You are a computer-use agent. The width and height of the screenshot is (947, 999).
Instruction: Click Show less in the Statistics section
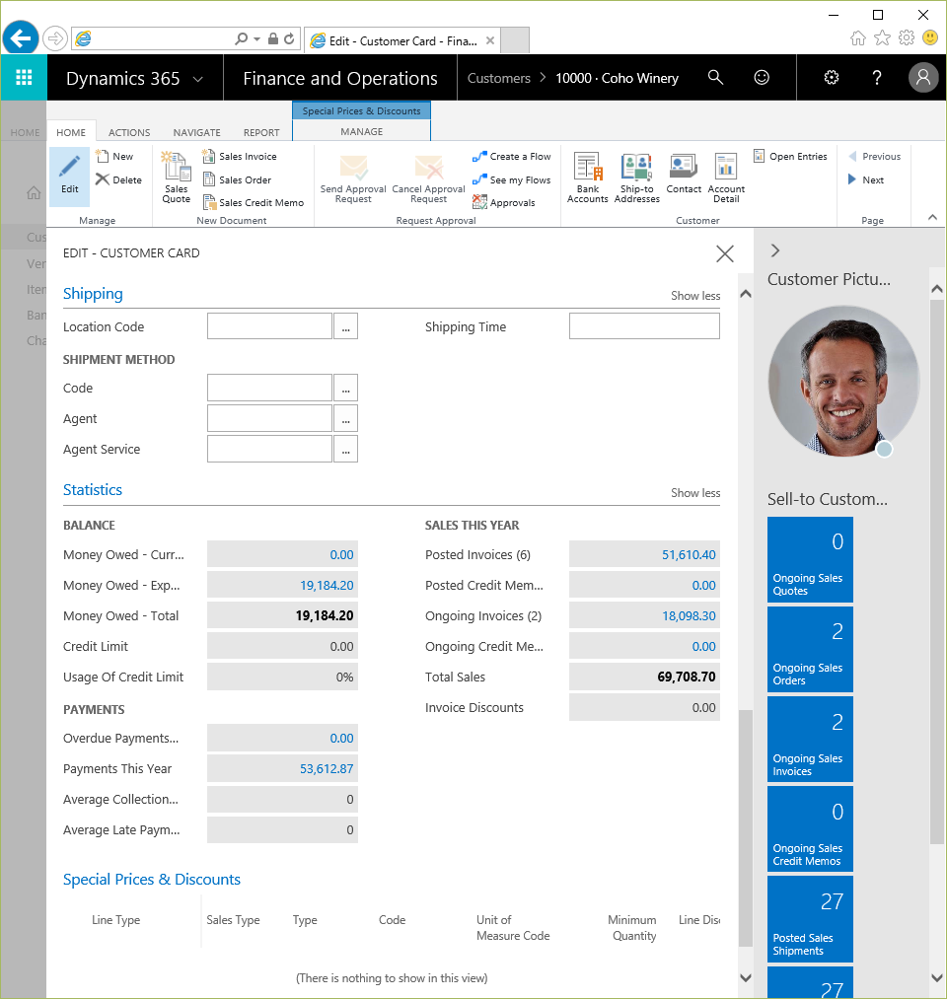pyautogui.click(x=695, y=493)
